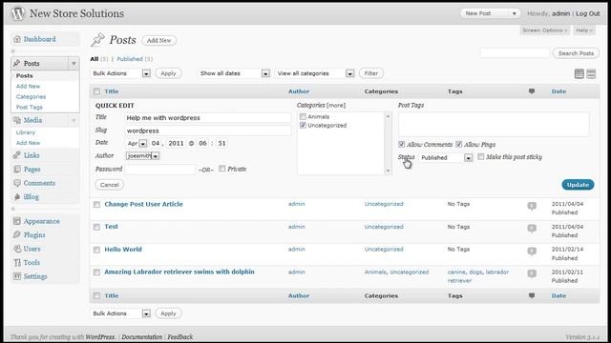Image resolution: width=611 pixels, height=343 pixels.
Task: Sort by Date column header
Action: click(x=558, y=91)
